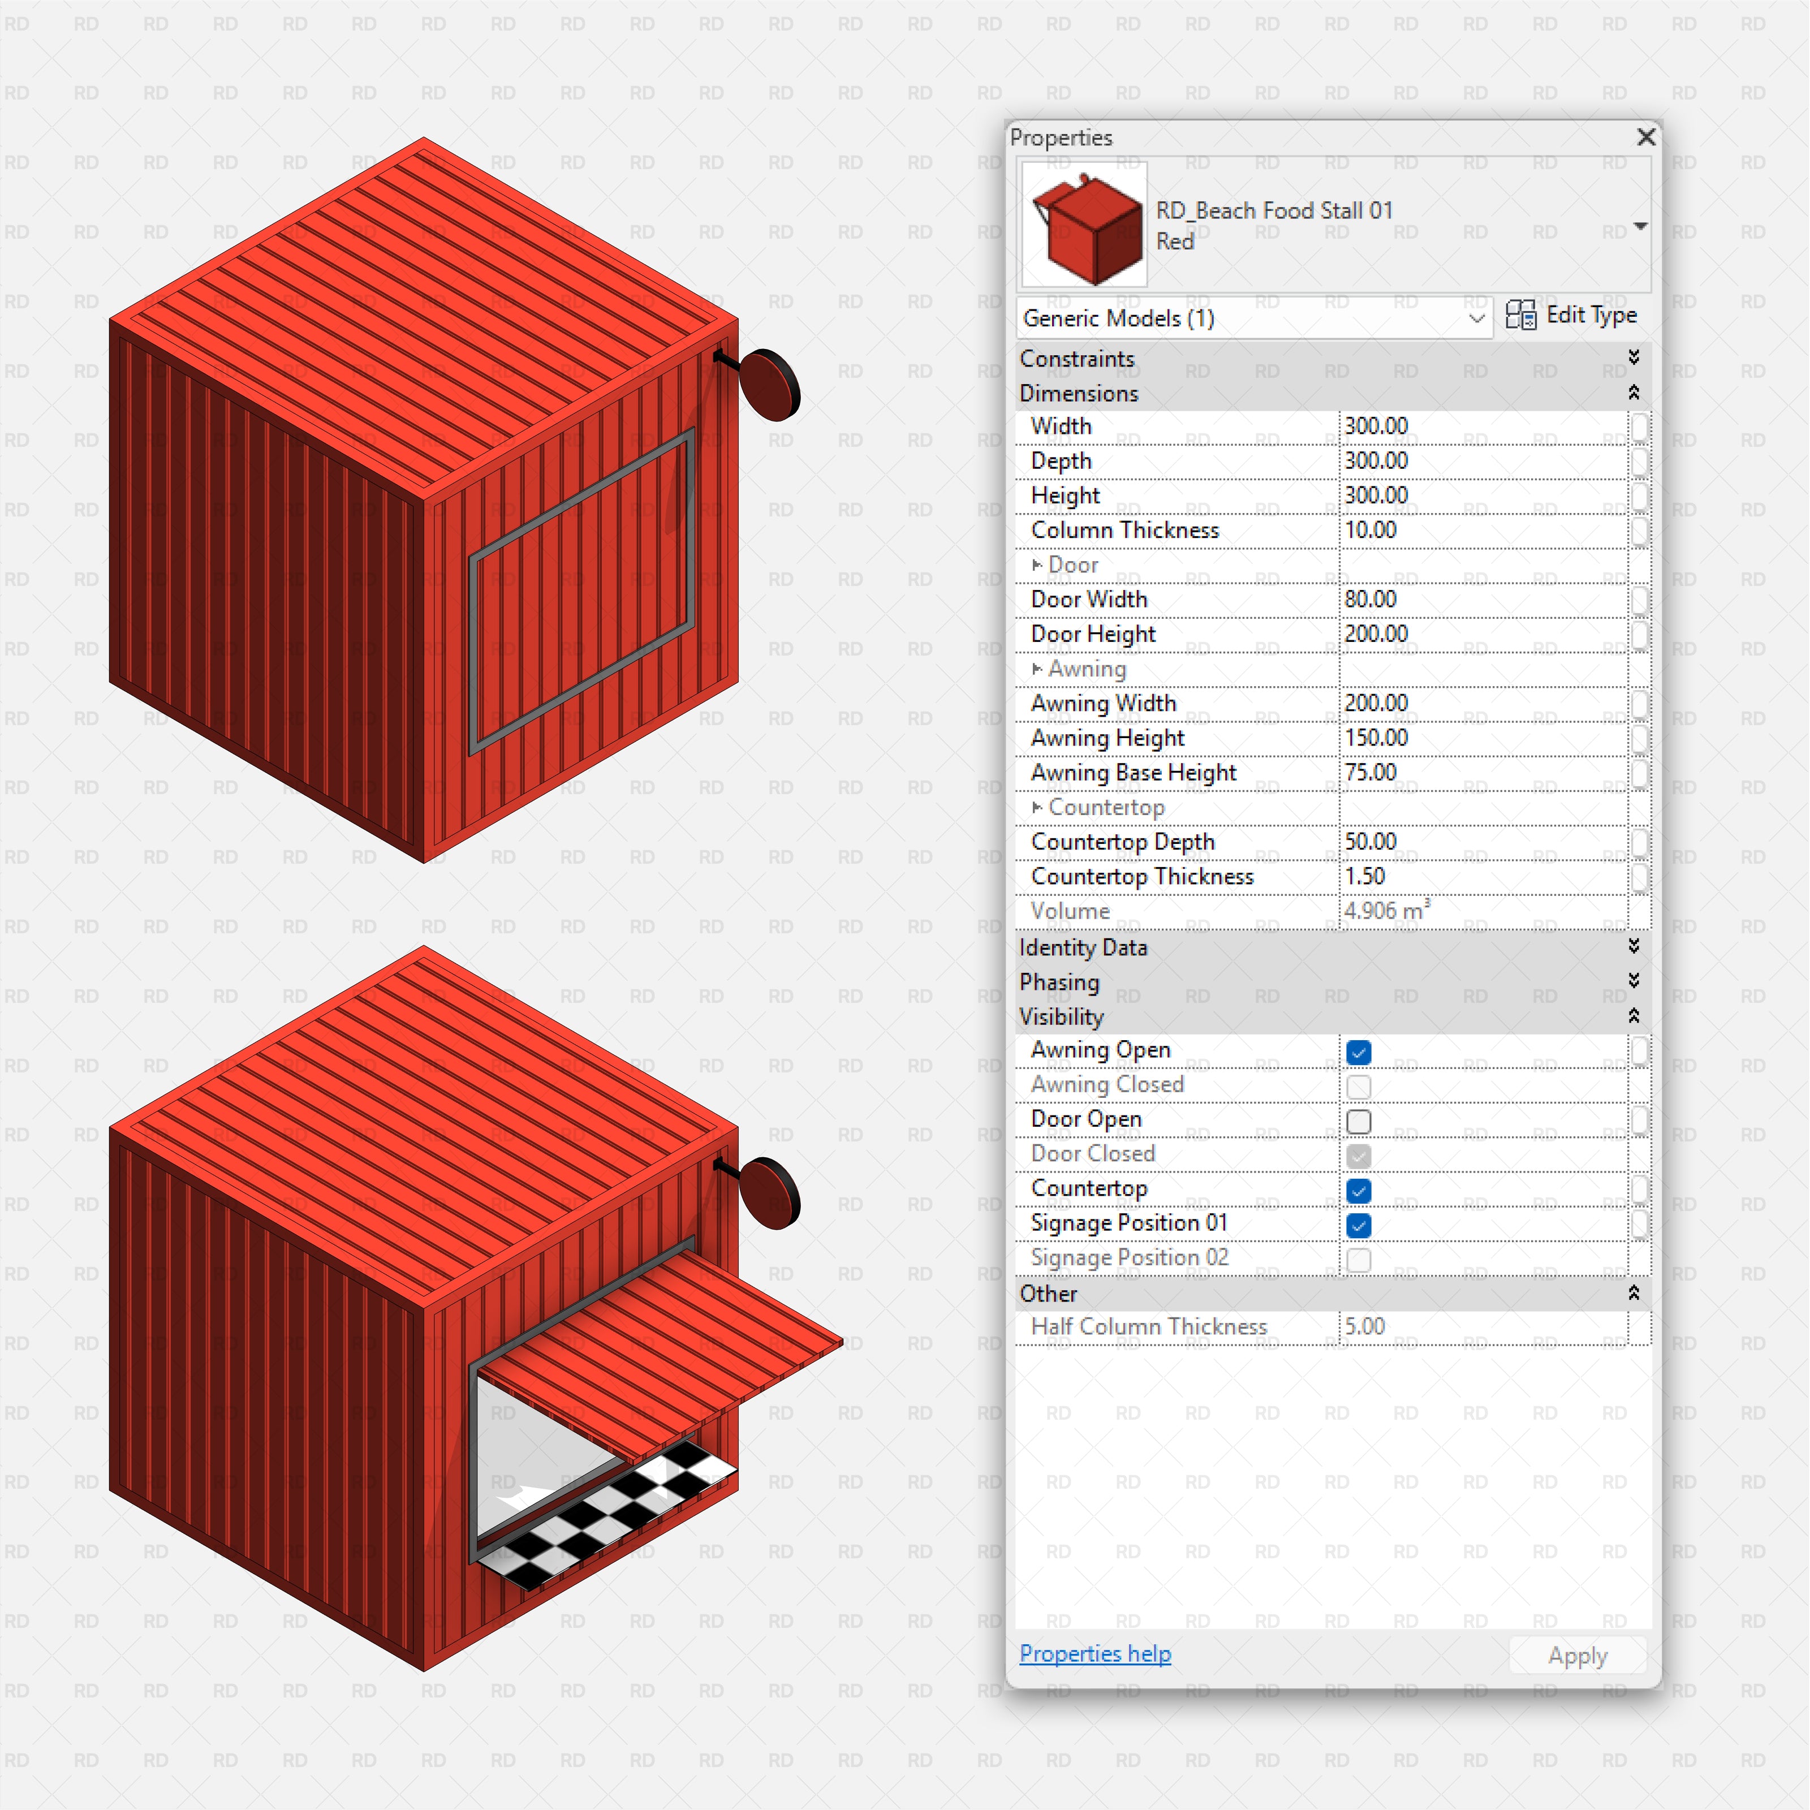Click the associate parameter button beside Door Width
This screenshot has width=1810, height=1810.
1640,600
